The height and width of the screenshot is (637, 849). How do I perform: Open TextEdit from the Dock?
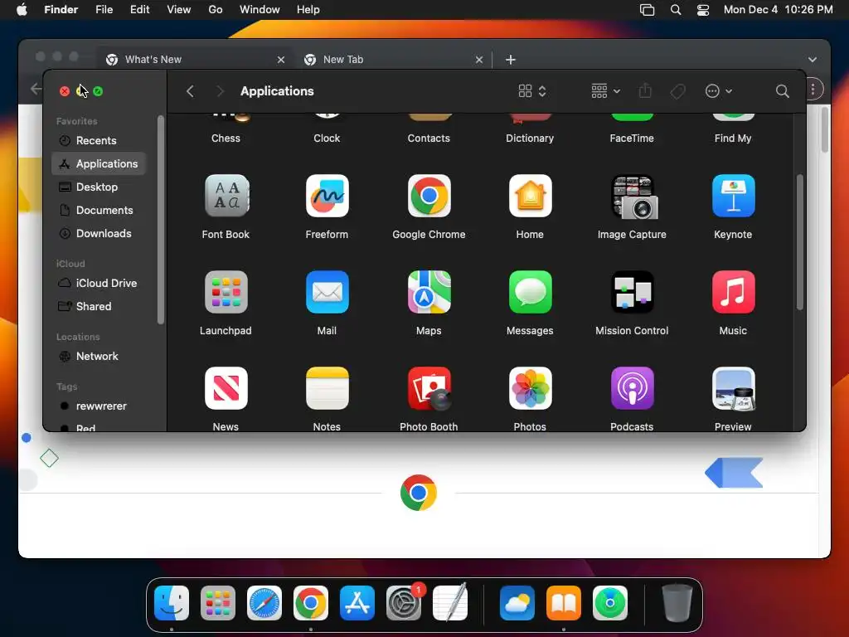[x=450, y=603]
